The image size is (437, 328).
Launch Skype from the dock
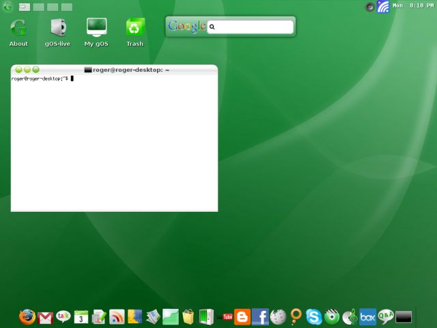click(x=314, y=317)
